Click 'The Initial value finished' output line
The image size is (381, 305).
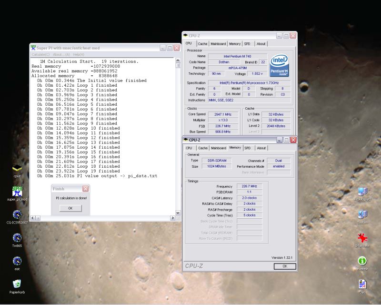click(x=92, y=81)
